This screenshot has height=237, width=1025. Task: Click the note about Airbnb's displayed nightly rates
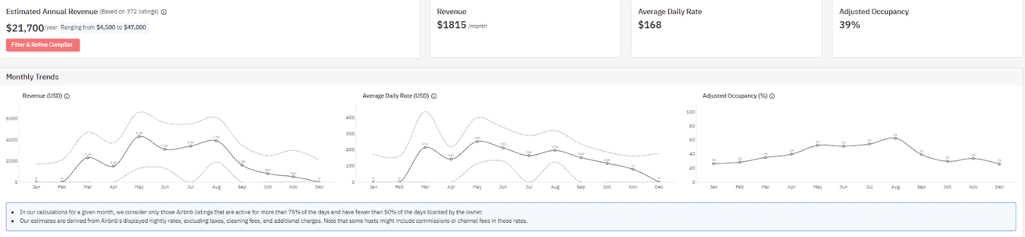(274, 221)
